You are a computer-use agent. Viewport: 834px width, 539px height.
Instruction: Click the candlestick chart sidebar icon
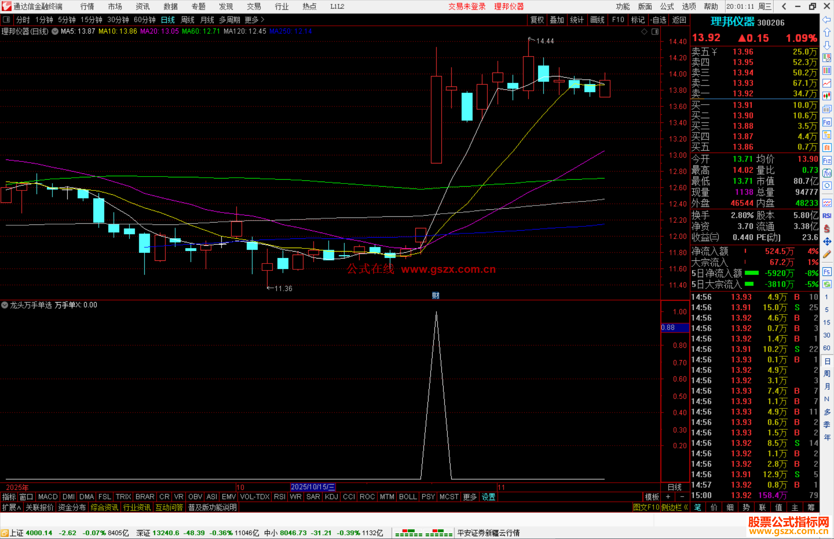point(827,96)
